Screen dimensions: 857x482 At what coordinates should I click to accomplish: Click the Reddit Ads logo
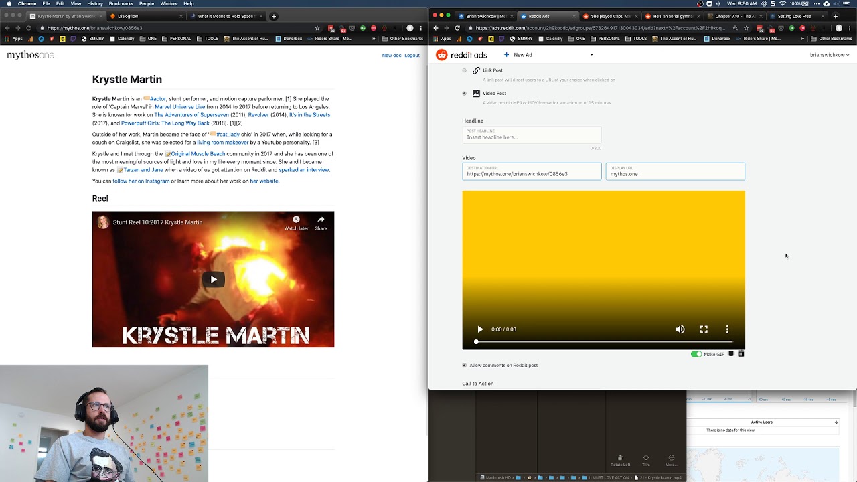(x=461, y=55)
